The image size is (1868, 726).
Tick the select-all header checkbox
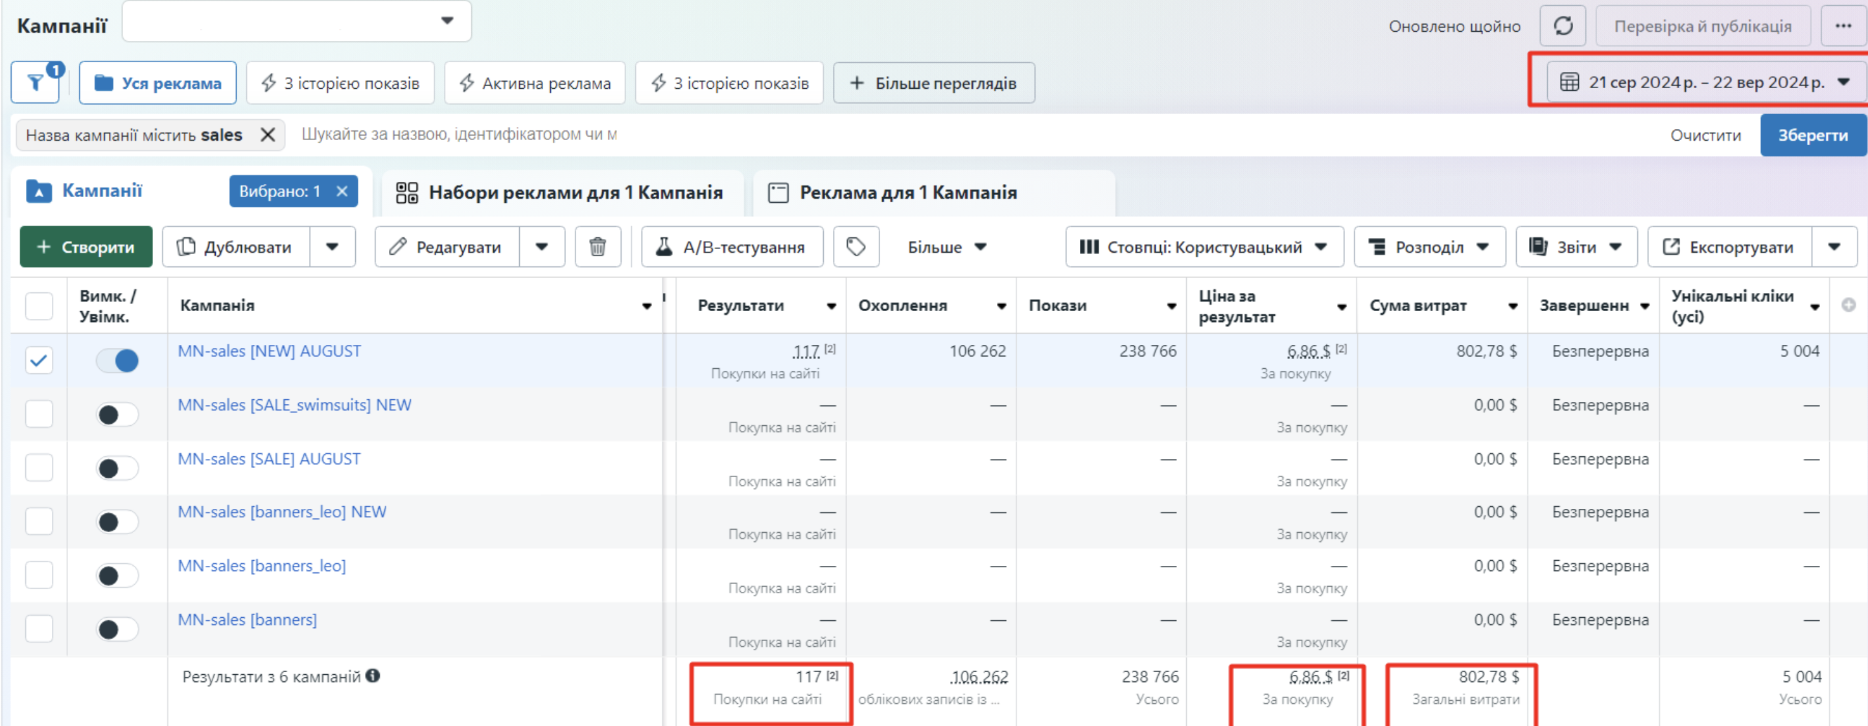(39, 306)
